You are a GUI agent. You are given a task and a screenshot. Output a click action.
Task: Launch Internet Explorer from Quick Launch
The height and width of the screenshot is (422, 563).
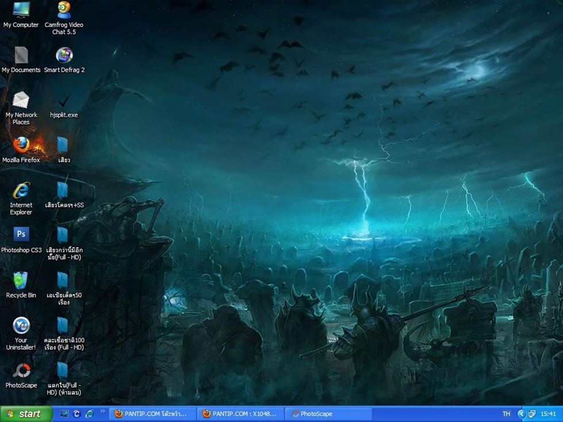90,414
